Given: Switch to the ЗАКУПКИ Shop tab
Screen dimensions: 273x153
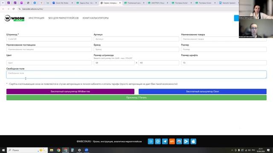Looking at the screenshot, I should pyautogui.click(x=158, y=3).
